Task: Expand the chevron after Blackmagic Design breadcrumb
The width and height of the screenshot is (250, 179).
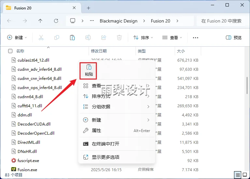Action: tap(144, 21)
